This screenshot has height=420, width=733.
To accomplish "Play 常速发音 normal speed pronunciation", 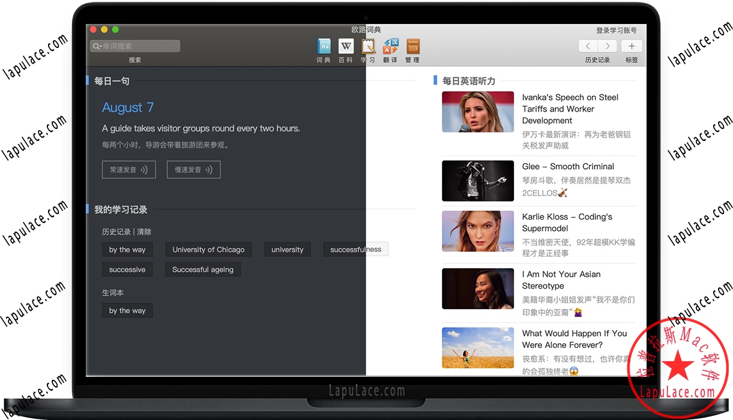I will (x=128, y=170).
